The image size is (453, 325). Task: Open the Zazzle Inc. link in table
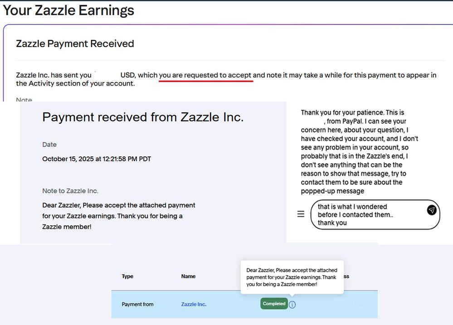194,304
